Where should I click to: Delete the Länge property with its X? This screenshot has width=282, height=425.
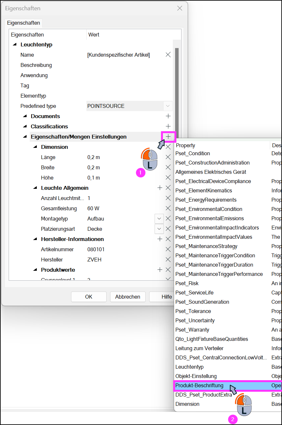(x=168, y=157)
